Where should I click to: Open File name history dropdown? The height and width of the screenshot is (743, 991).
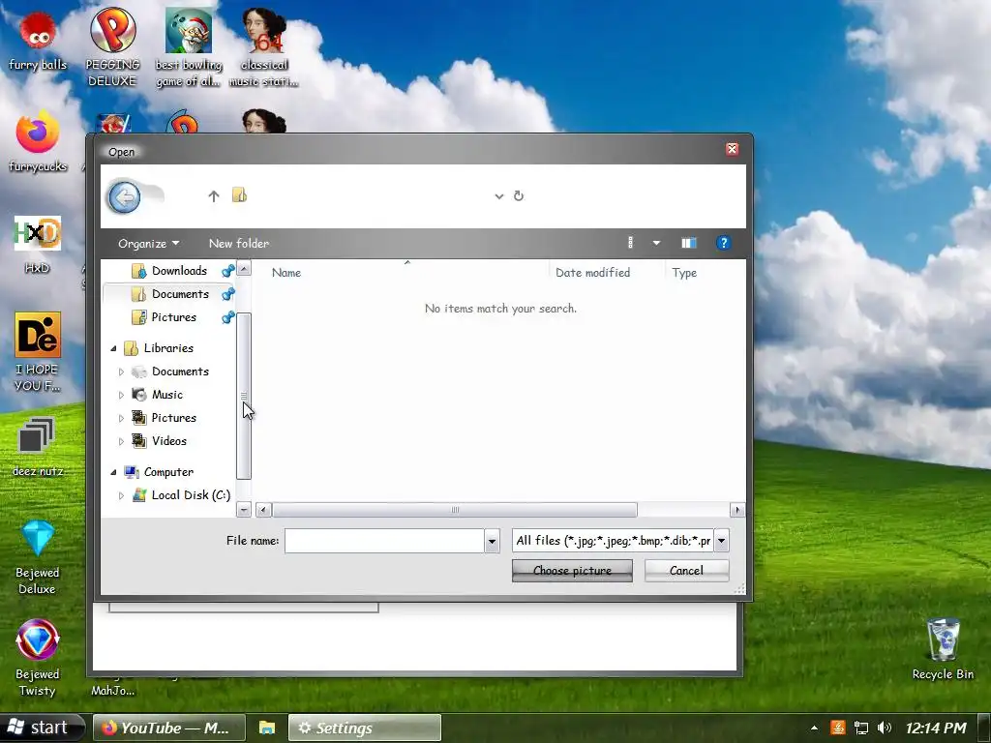point(492,541)
